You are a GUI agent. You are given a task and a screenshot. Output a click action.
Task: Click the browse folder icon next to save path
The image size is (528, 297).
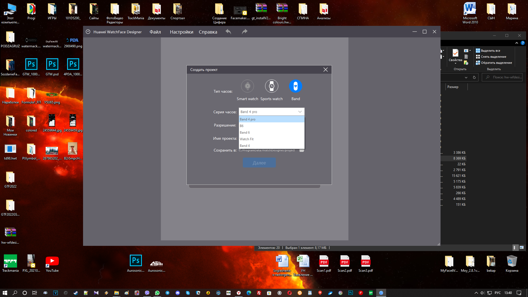pos(302,150)
